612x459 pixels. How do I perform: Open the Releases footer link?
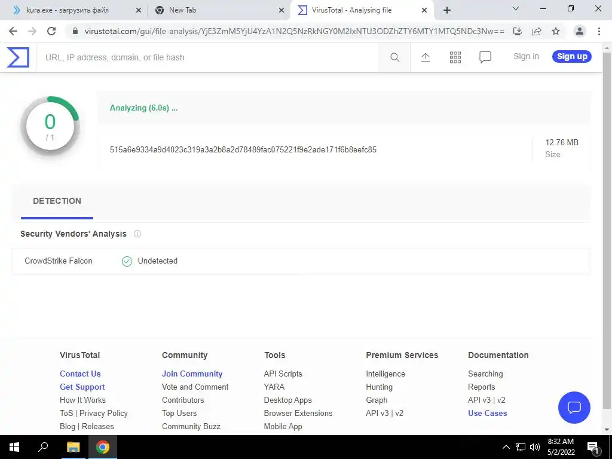(97, 427)
